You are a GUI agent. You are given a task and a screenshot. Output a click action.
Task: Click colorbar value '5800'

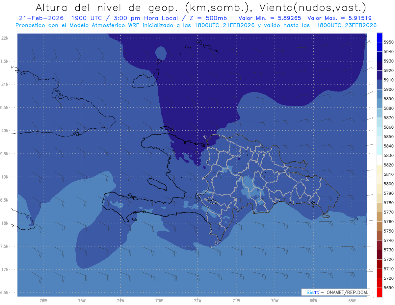click(x=389, y=184)
